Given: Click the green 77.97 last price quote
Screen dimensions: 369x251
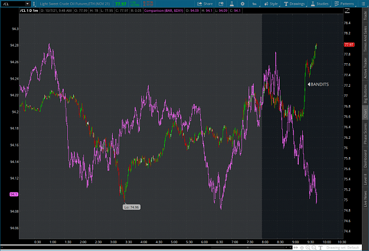Looking at the screenshot, I should coord(120,4).
